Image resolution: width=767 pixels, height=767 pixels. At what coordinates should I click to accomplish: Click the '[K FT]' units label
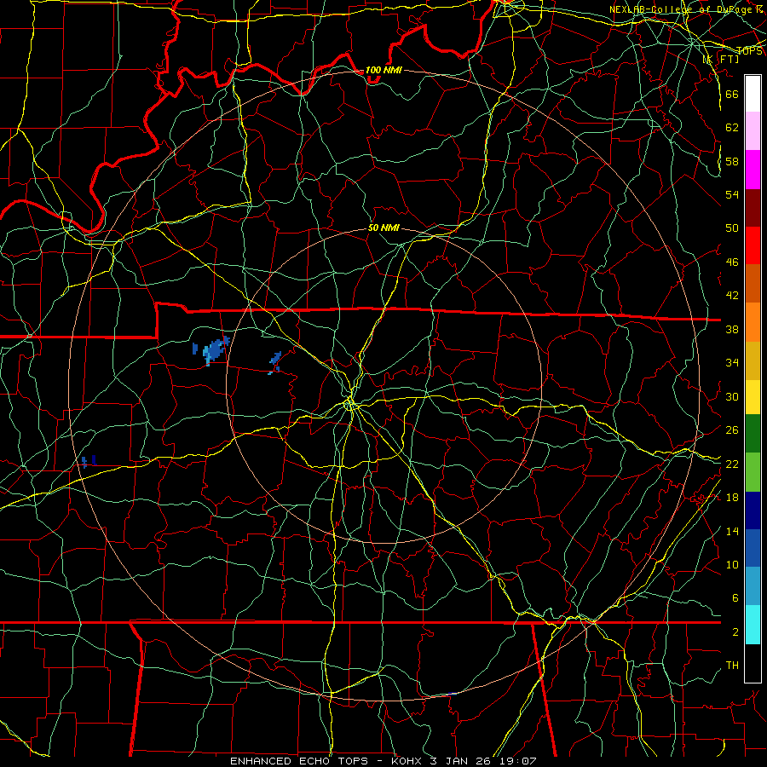coord(720,60)
